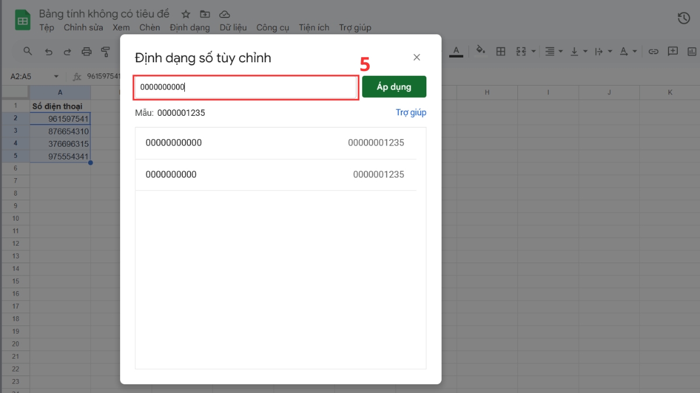The image size is (700, 393).
Task: Expand the vertical align dropdown arrow
Action: [x=585, y=52]
